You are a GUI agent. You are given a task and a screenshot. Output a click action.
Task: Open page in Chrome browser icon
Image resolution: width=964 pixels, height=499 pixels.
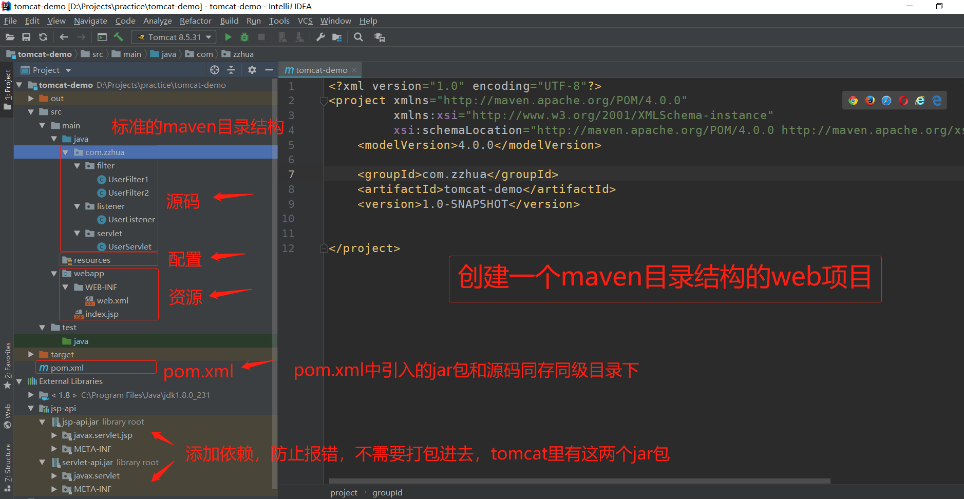click(x=853, y=101)
